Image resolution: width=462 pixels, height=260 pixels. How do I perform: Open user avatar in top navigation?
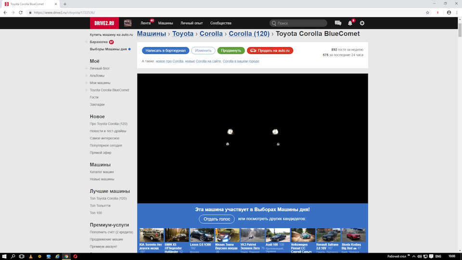coord(128,23)
